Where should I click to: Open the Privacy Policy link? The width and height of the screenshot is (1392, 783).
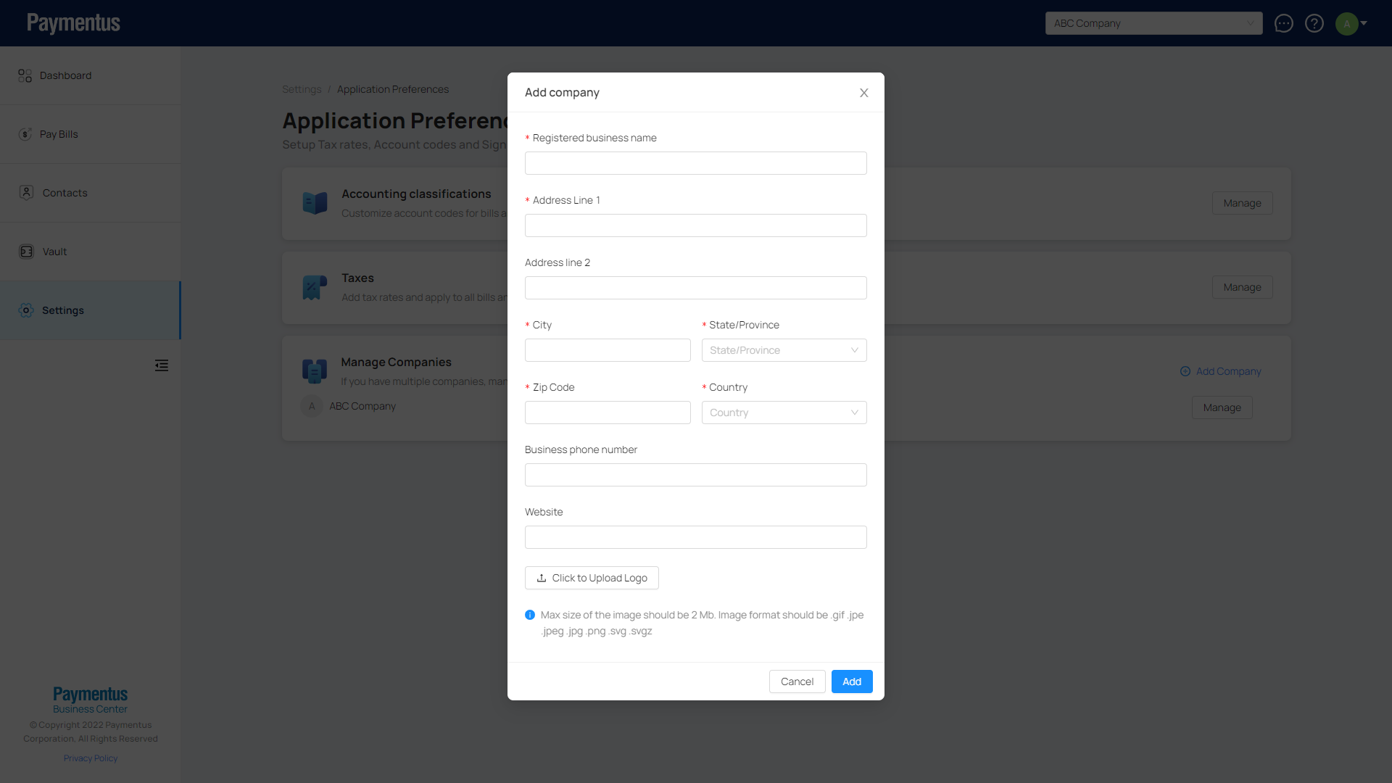point(91,758)
